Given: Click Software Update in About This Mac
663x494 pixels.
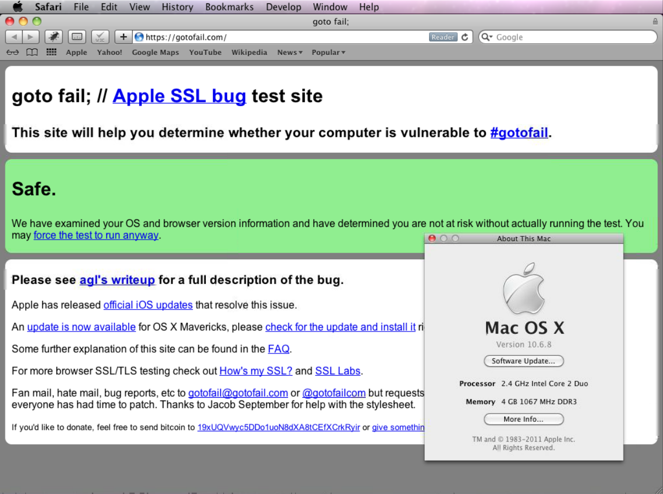Looking at the screenshot, I should tap(523, 361).
